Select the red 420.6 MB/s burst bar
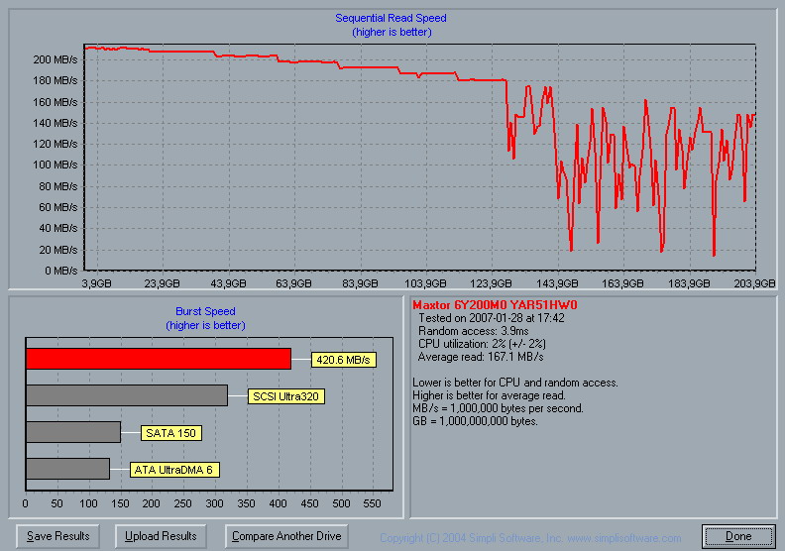Screen dimensions: 785x551 (x=159, y=359)
